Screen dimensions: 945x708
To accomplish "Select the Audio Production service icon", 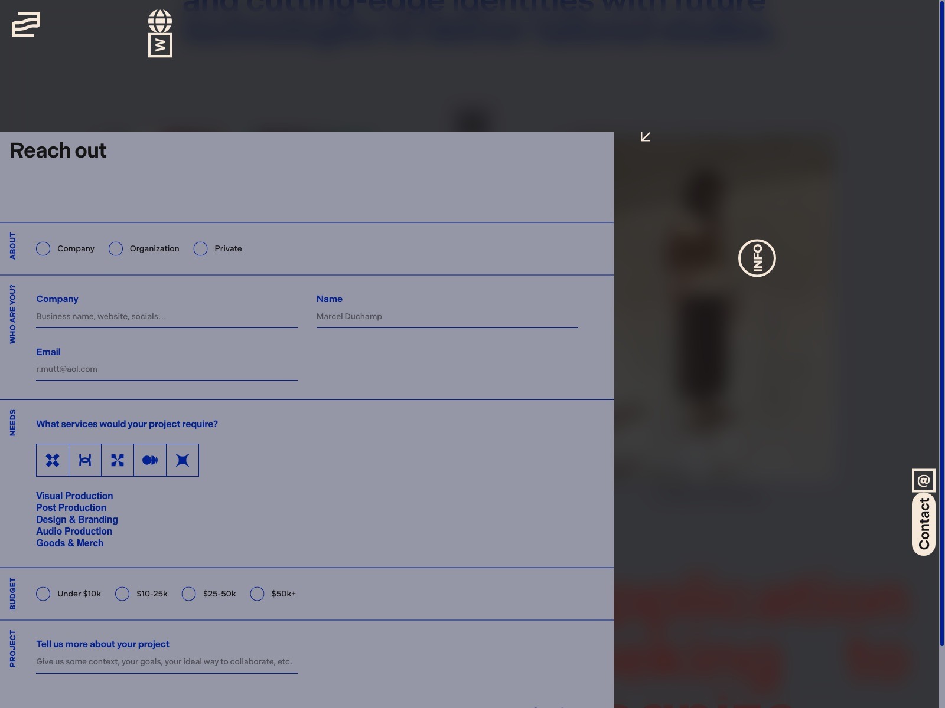I will coord(150,460).
